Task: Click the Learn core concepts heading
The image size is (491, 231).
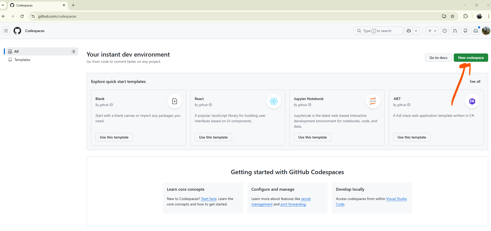Action: point(185,189)
